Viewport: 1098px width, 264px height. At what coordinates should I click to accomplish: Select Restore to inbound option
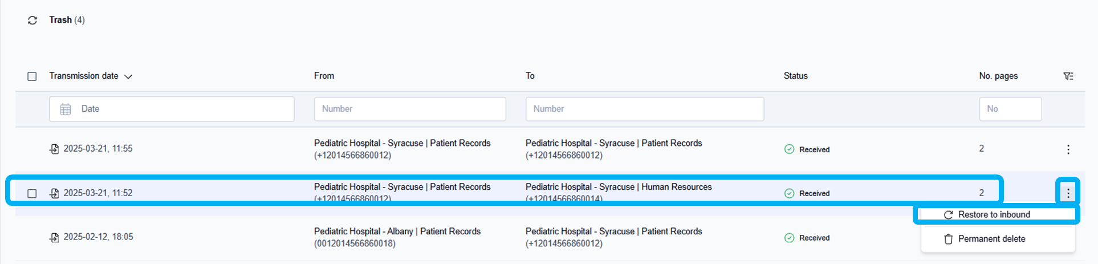pos(994,215)
